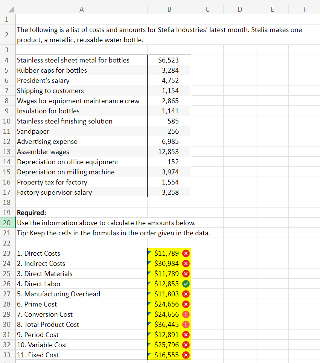This screenshot has height=363, width=320.
Task: Select column A header
Action: (81, 9)
